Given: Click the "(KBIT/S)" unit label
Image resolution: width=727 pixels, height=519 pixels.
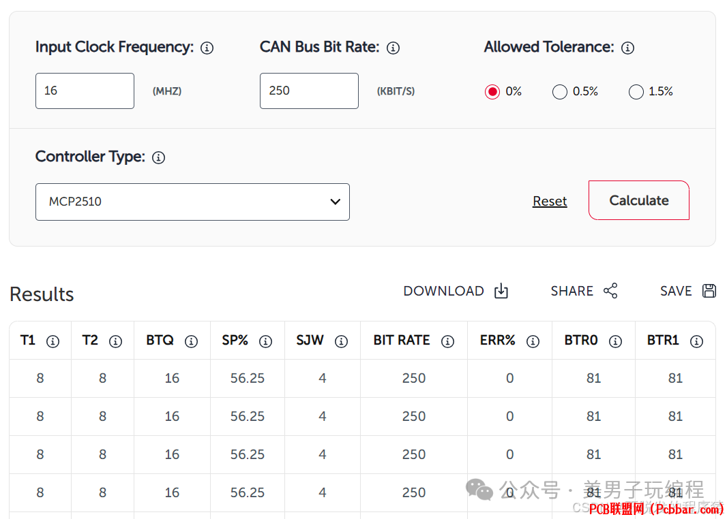Looking at the screenshot, I should pyautogui.click(x=396, y=91).
